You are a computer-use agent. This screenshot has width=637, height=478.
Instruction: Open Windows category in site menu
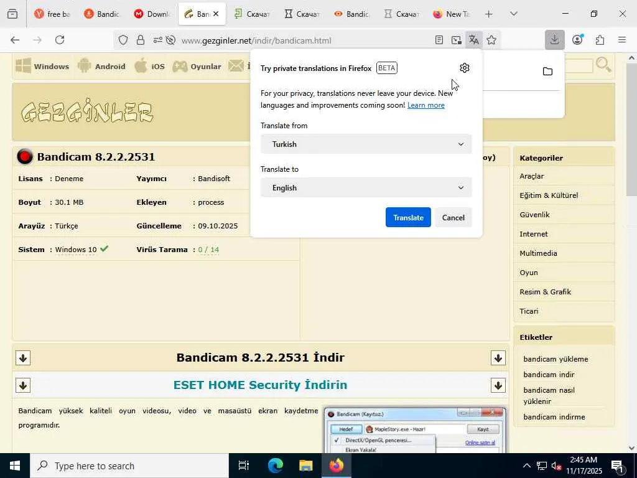(x=43, y=66)
